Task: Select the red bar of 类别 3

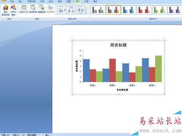Action: (x=132, y=77)
